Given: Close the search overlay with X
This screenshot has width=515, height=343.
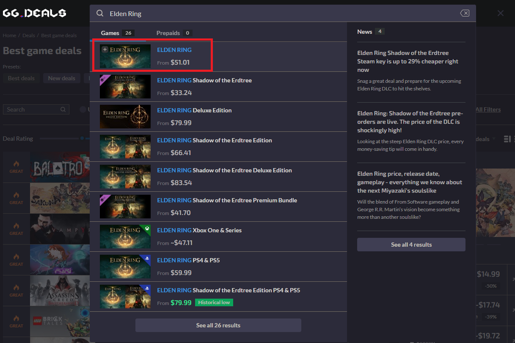Looking at the screenshot, I should point(501,13).
